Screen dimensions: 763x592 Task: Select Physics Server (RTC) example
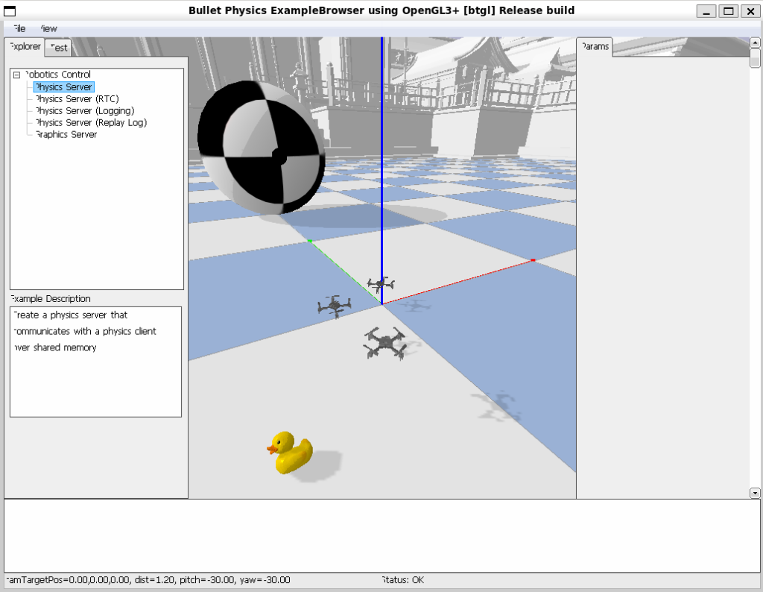(x=77, y=98)
